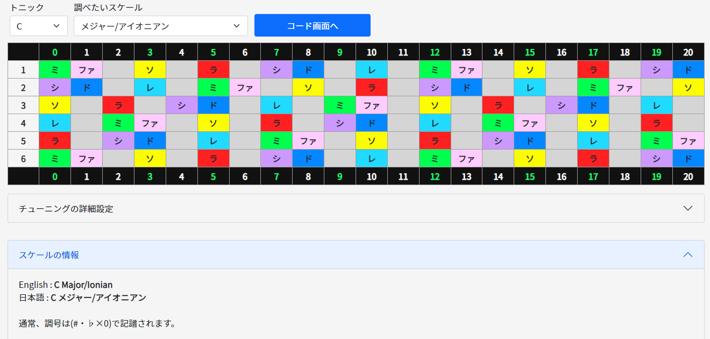Click the pink ファ at fret 1, string 1
Image resolution: width=710 pixels, height=339 pixels.
coord(86,69)
